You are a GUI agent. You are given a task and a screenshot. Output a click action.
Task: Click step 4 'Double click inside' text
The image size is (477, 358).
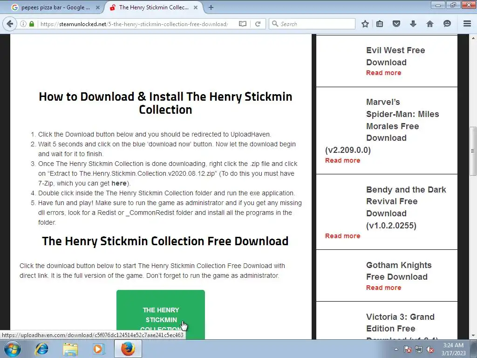[x=166, y=193]
